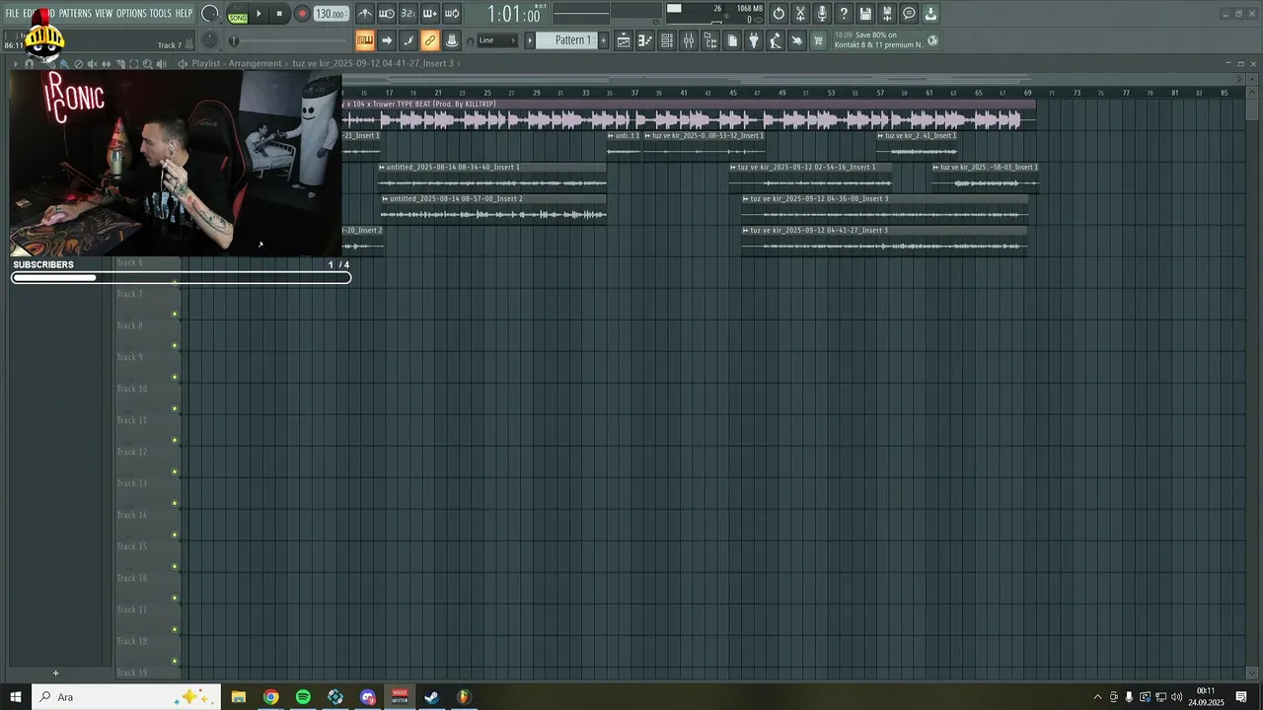Open the VIEW menu

pos(104,13)
